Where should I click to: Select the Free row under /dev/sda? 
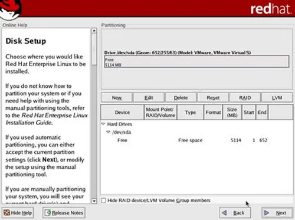196,140
